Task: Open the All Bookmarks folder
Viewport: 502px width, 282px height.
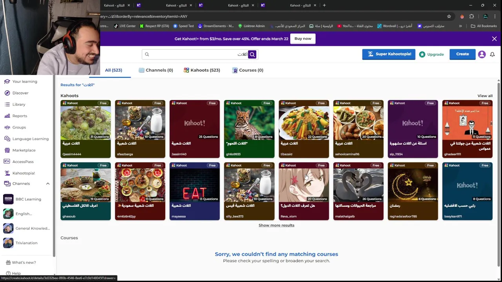Action: point(484,26)
